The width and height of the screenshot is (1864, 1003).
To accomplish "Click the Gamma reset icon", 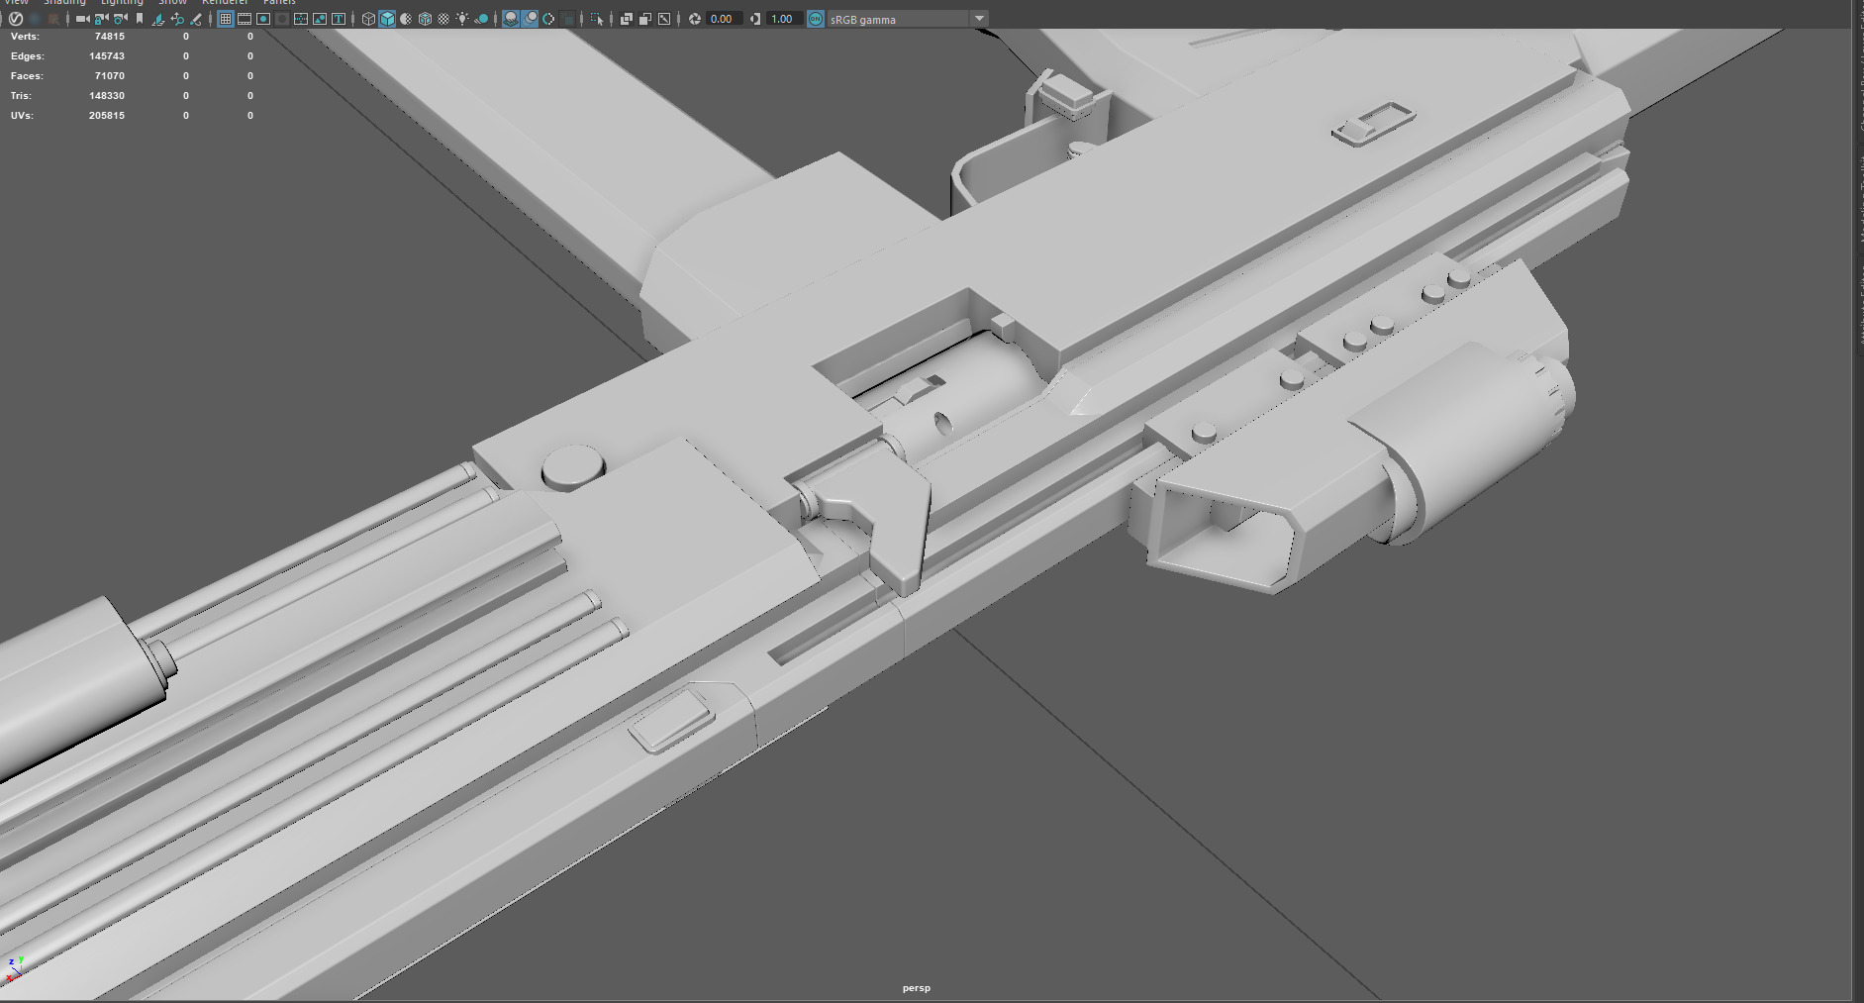I will point(755,19).
